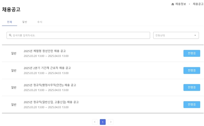Click 전형중 button for 체험형 청년인턴 posting

pyautogui.click(x=192, y=53)
